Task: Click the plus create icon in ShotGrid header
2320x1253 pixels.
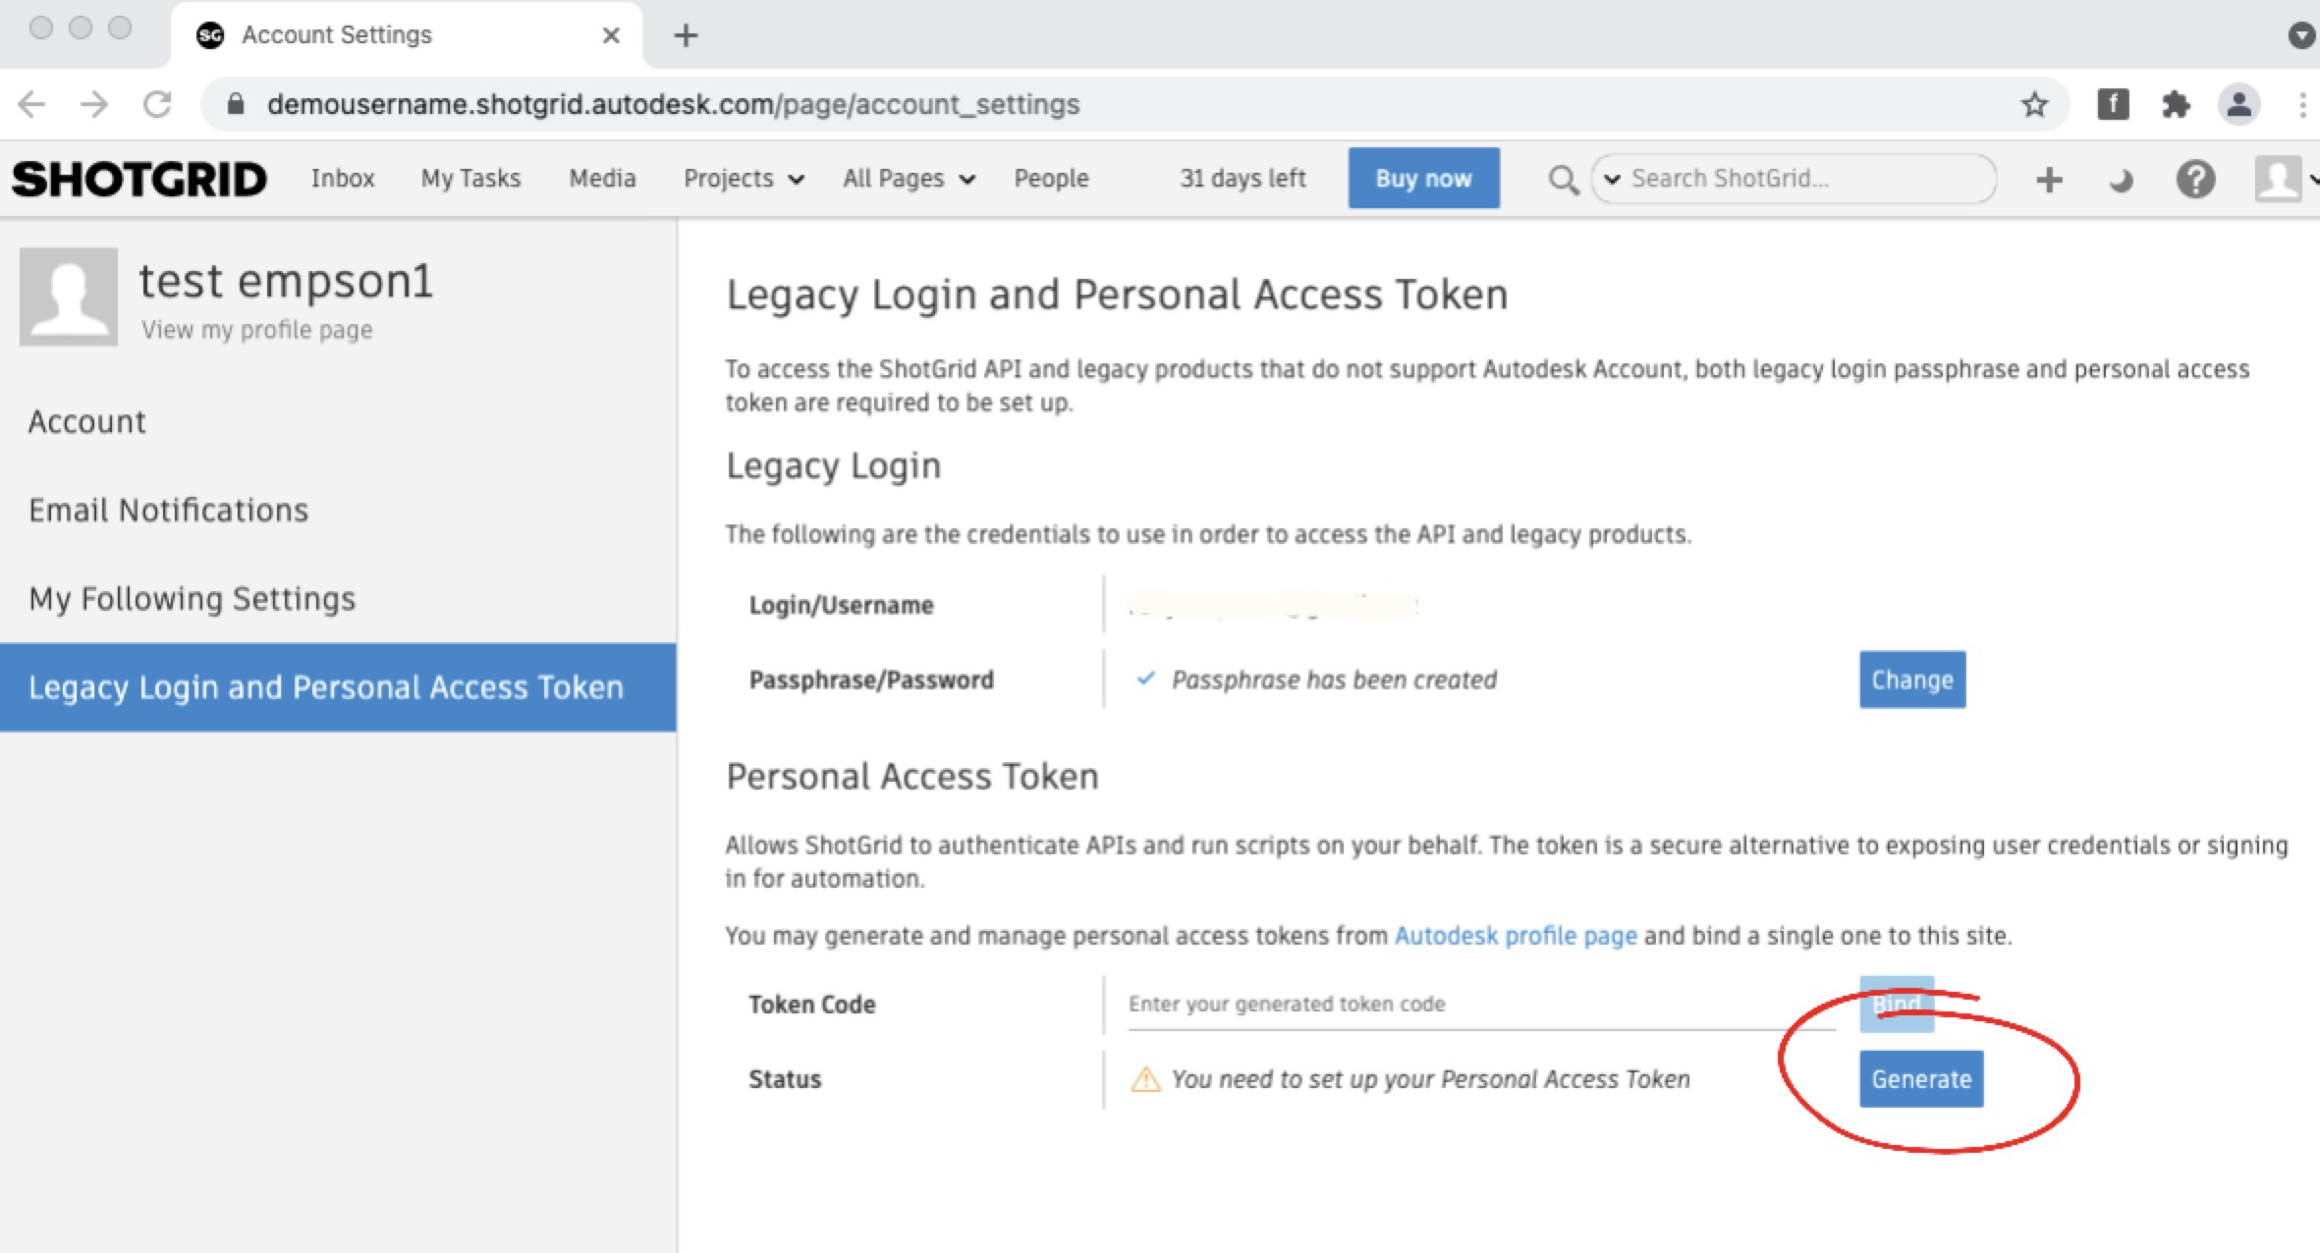Action: [2049, 180]
